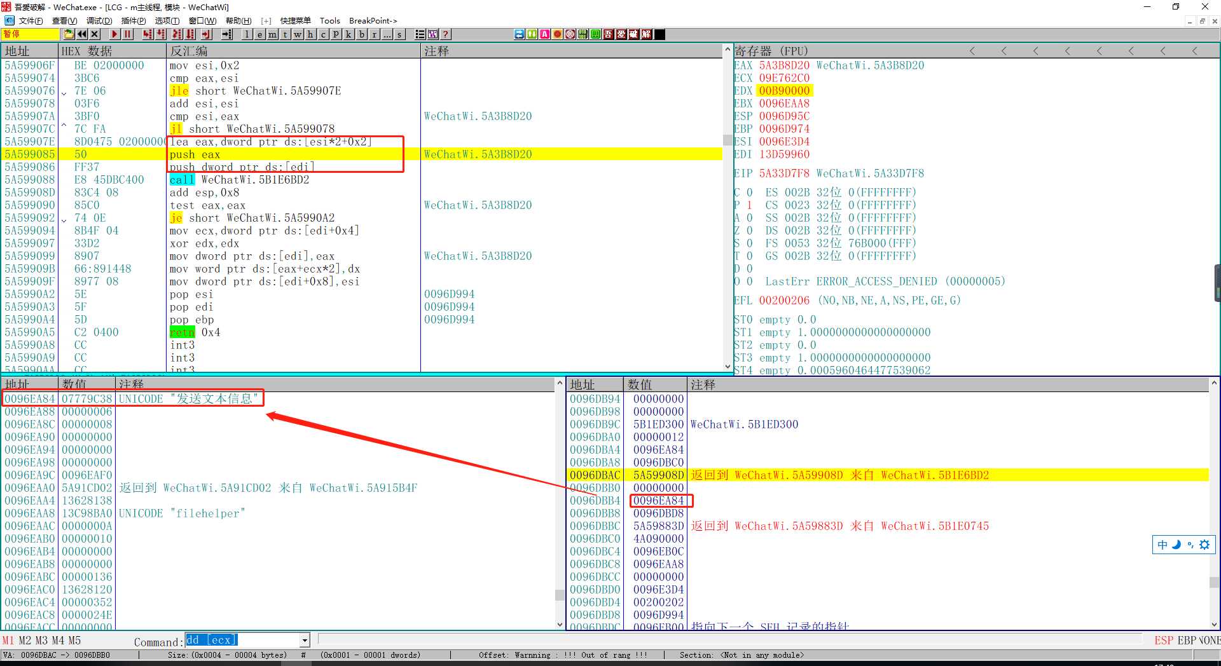Open breakpoints window with 'b' button
The image size is (1221, 666).
361,34
